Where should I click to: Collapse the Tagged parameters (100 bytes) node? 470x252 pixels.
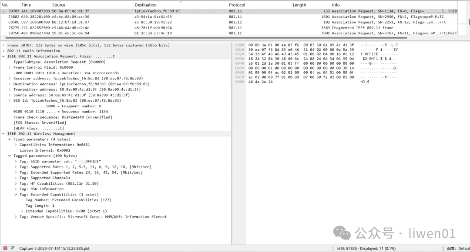pos(10,156)
